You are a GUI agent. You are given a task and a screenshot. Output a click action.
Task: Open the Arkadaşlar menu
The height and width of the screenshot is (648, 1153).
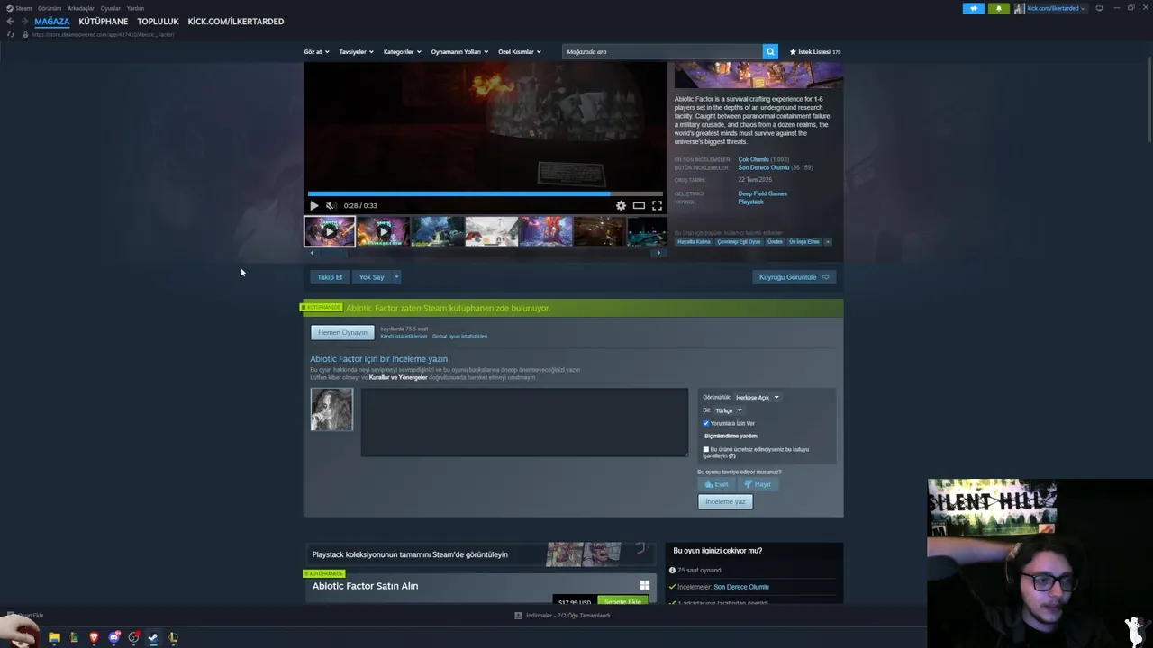pos(80,8)
